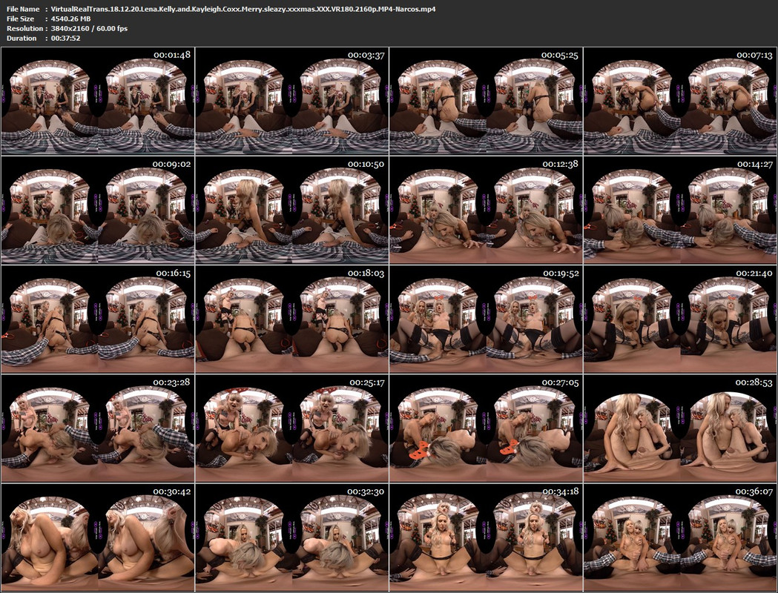Image resolution: width=778 pixels, height=593 pixels.
Task: Select the thumbnail stamped 00:09:02
Action: [98, 211]
